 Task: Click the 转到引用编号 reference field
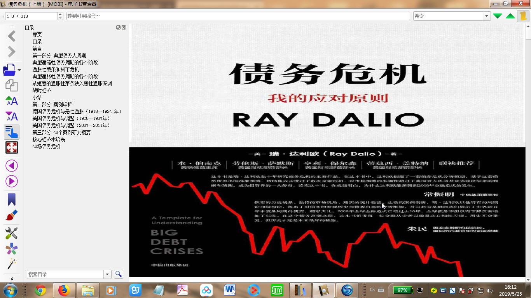click(238, 16)
